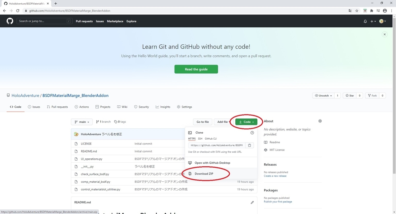Open the main branch selector
The image size is (396, 214).
pyautogui.click(x=82, y=122)
